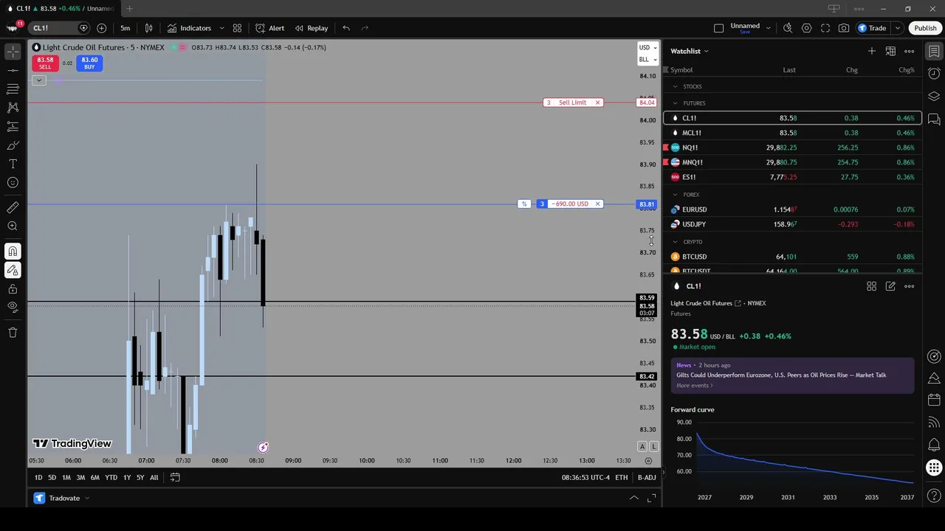
Task: Open the object tree layers icon
Action: coord(934,97)
